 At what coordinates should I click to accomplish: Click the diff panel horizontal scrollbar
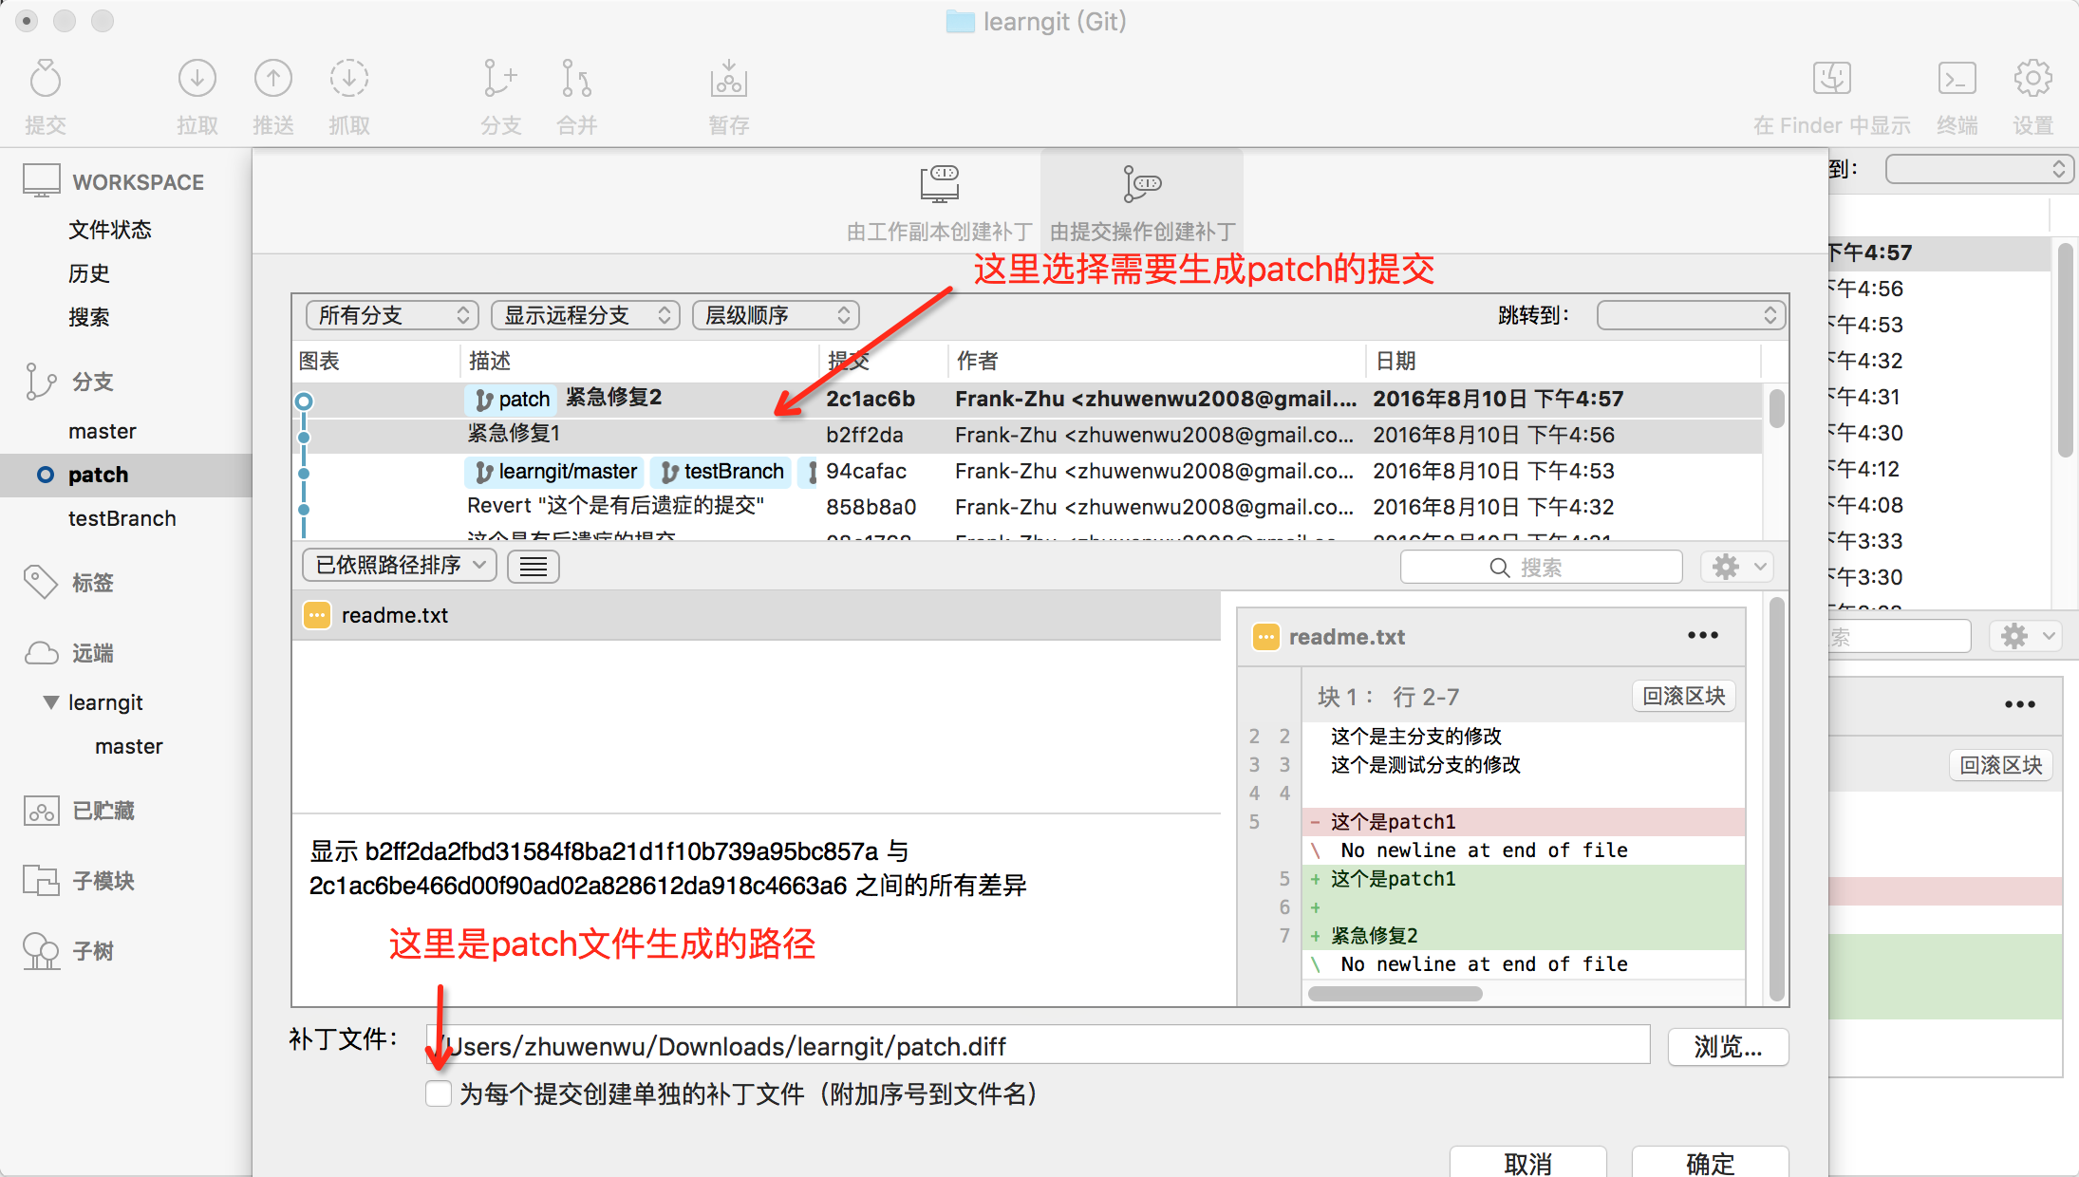[1395, 994]
